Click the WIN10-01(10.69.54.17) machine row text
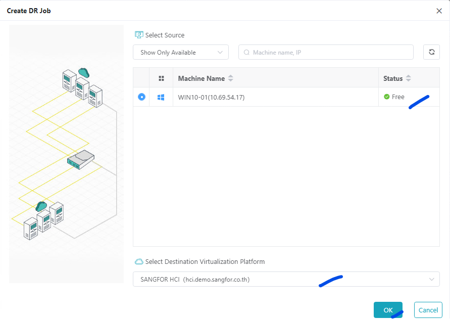The width and height of the screenshot is (450, 319). click(211, 97)
